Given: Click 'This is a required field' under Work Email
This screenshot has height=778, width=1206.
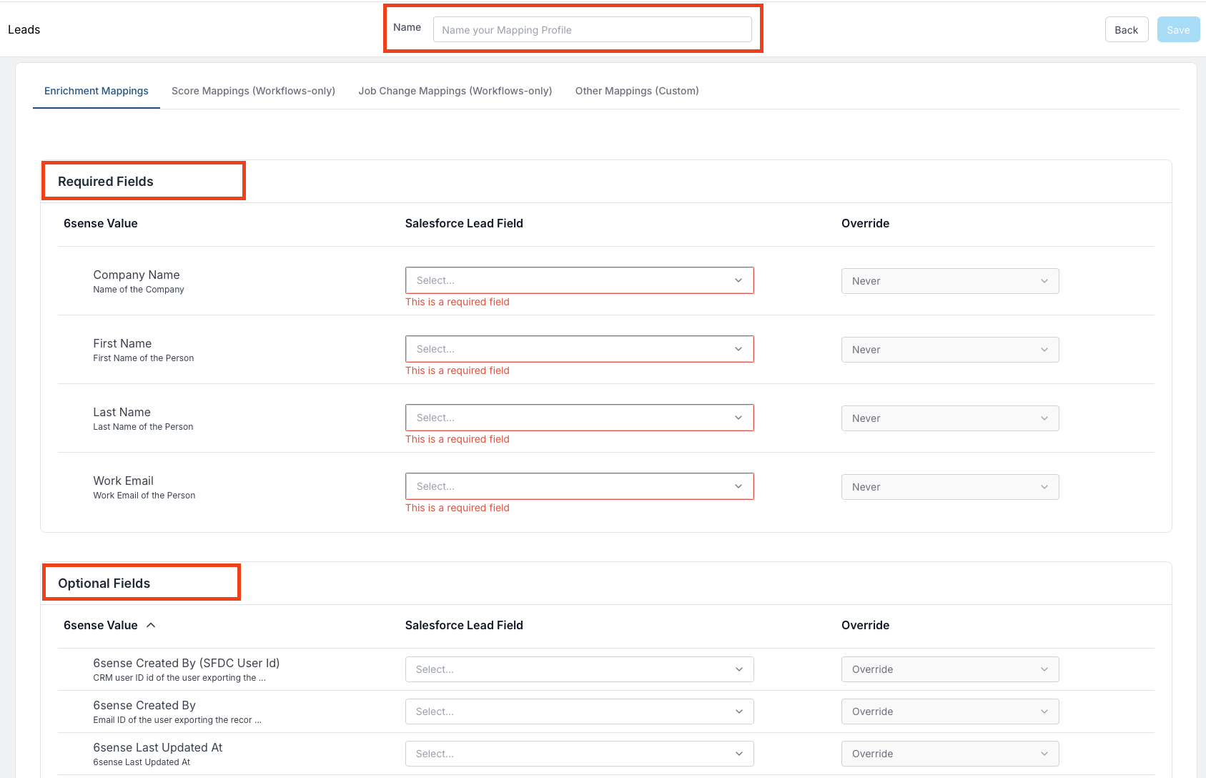Looking at the screenshot, I should point(458,508).
